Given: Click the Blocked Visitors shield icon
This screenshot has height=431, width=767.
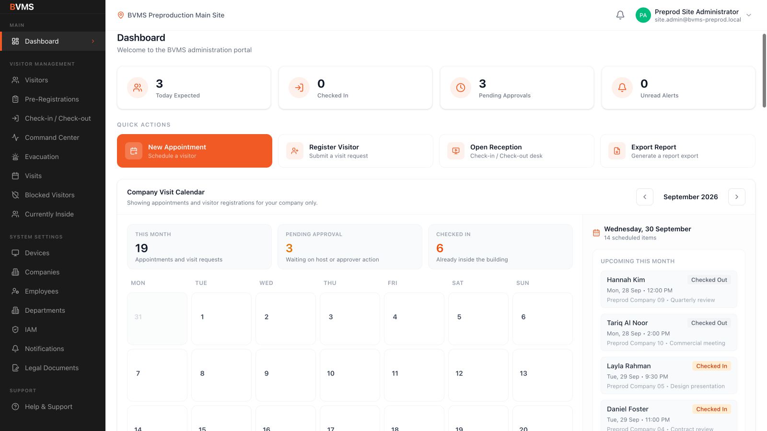Looking at the screenshot, I should (15, 195).
